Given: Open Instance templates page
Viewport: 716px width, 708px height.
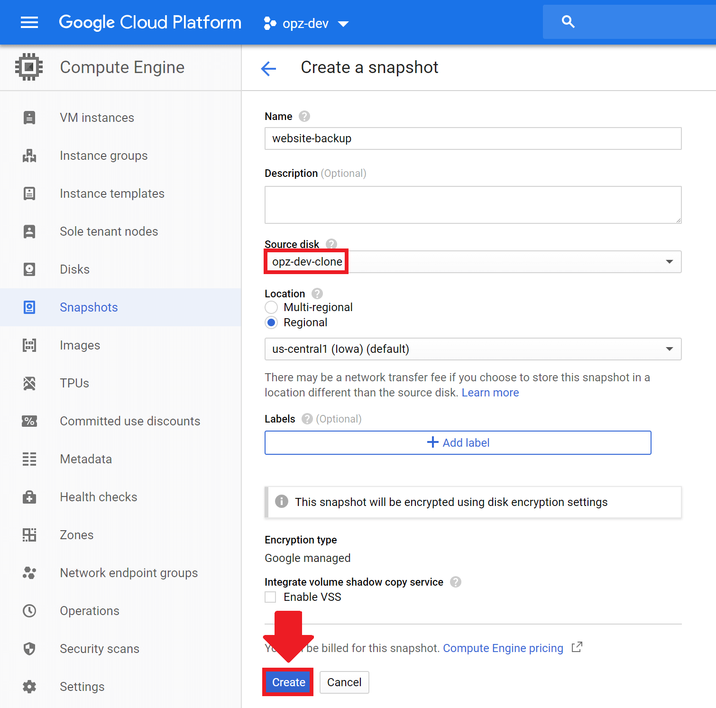Looking at the screenshot, I should coord(120,193).
